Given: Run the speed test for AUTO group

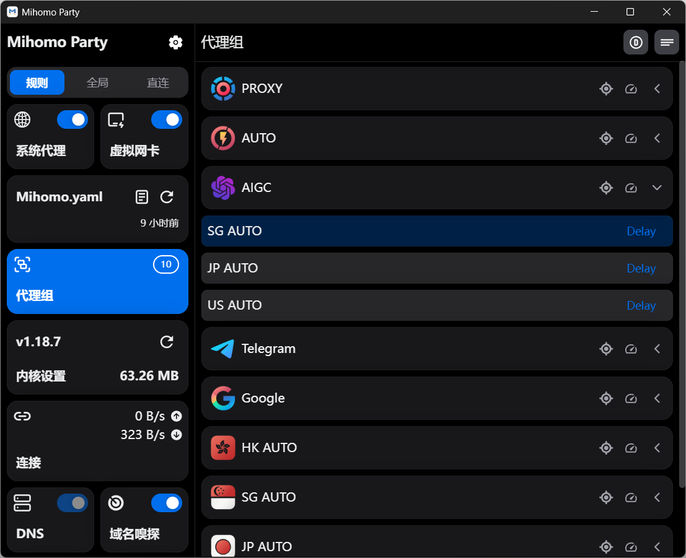Looking at the screenshot, I should pos(631,138).
